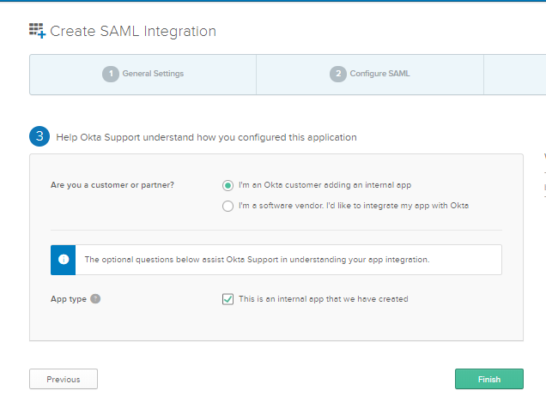546x402 pixels.
Task: Click the step 2 number circle
Action: 338,74
